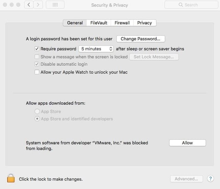The height and width of the screenshot is (189, 220).
Task: Select App Store and identified developers
Action: 37,119
